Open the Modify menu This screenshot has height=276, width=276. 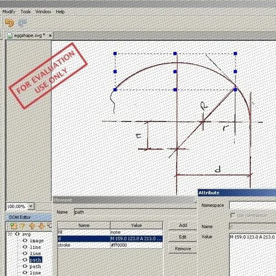click(x=9, y=12)
